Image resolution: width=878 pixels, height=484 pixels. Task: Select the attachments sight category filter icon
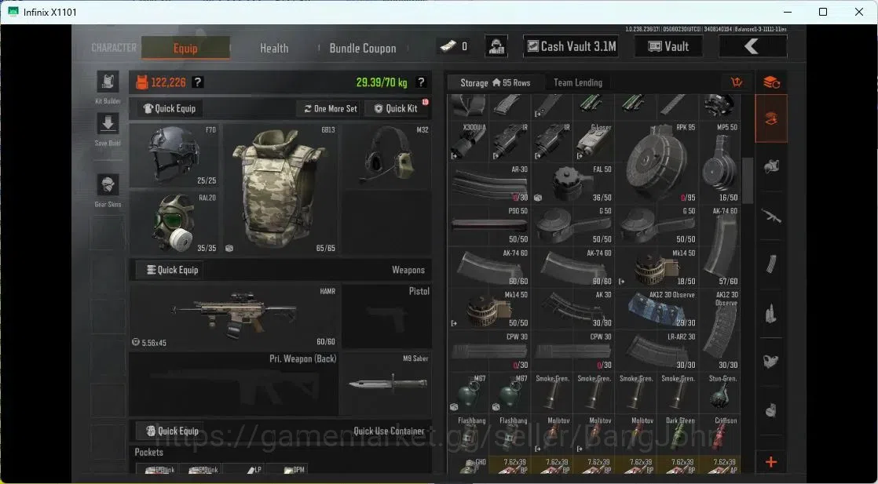click(771, 361)
